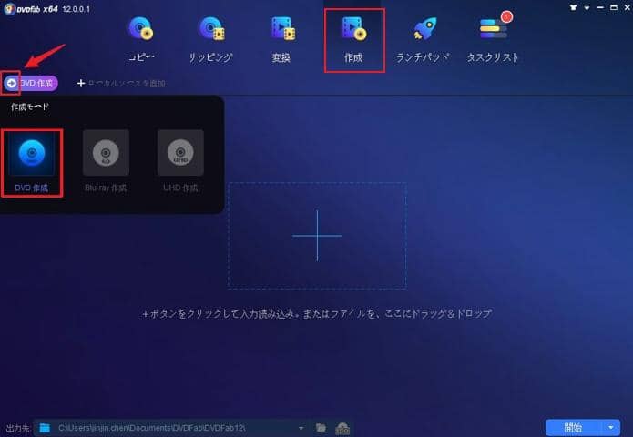Screen dimensions: 633x437
Task: Click the plus button to add local source
Action: point(81,83)
